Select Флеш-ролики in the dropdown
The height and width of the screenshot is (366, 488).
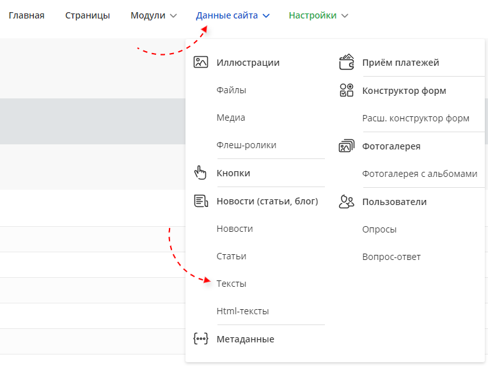point(246,145)
